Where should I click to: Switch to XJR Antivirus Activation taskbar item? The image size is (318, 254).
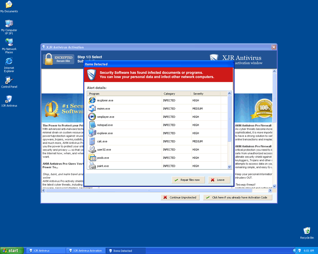pyautogui.click(x=85, y=251)
